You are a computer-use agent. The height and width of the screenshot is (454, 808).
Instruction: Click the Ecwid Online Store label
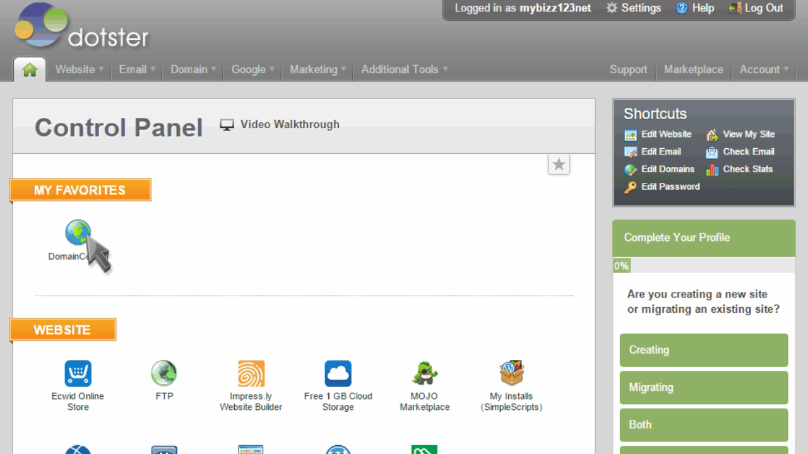[78, 402]
